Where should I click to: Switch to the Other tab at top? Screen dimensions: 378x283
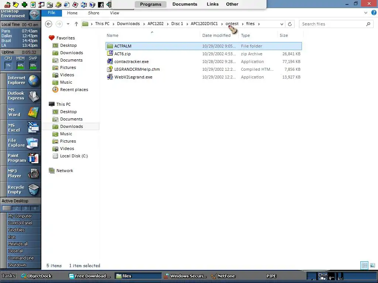tap(232, 4)
